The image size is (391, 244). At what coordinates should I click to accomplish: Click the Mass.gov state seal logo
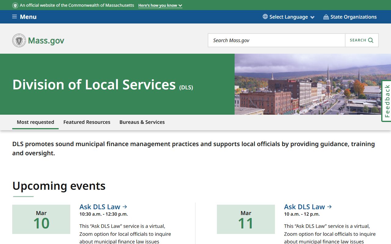point(19,40)
